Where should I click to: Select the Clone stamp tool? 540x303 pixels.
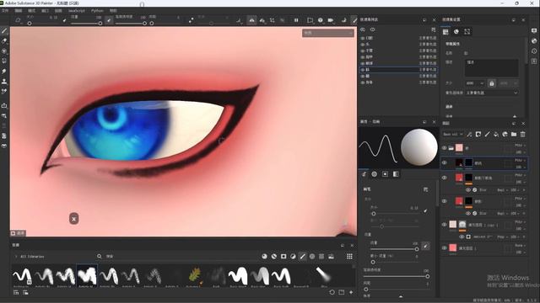(x=4, y=82)
